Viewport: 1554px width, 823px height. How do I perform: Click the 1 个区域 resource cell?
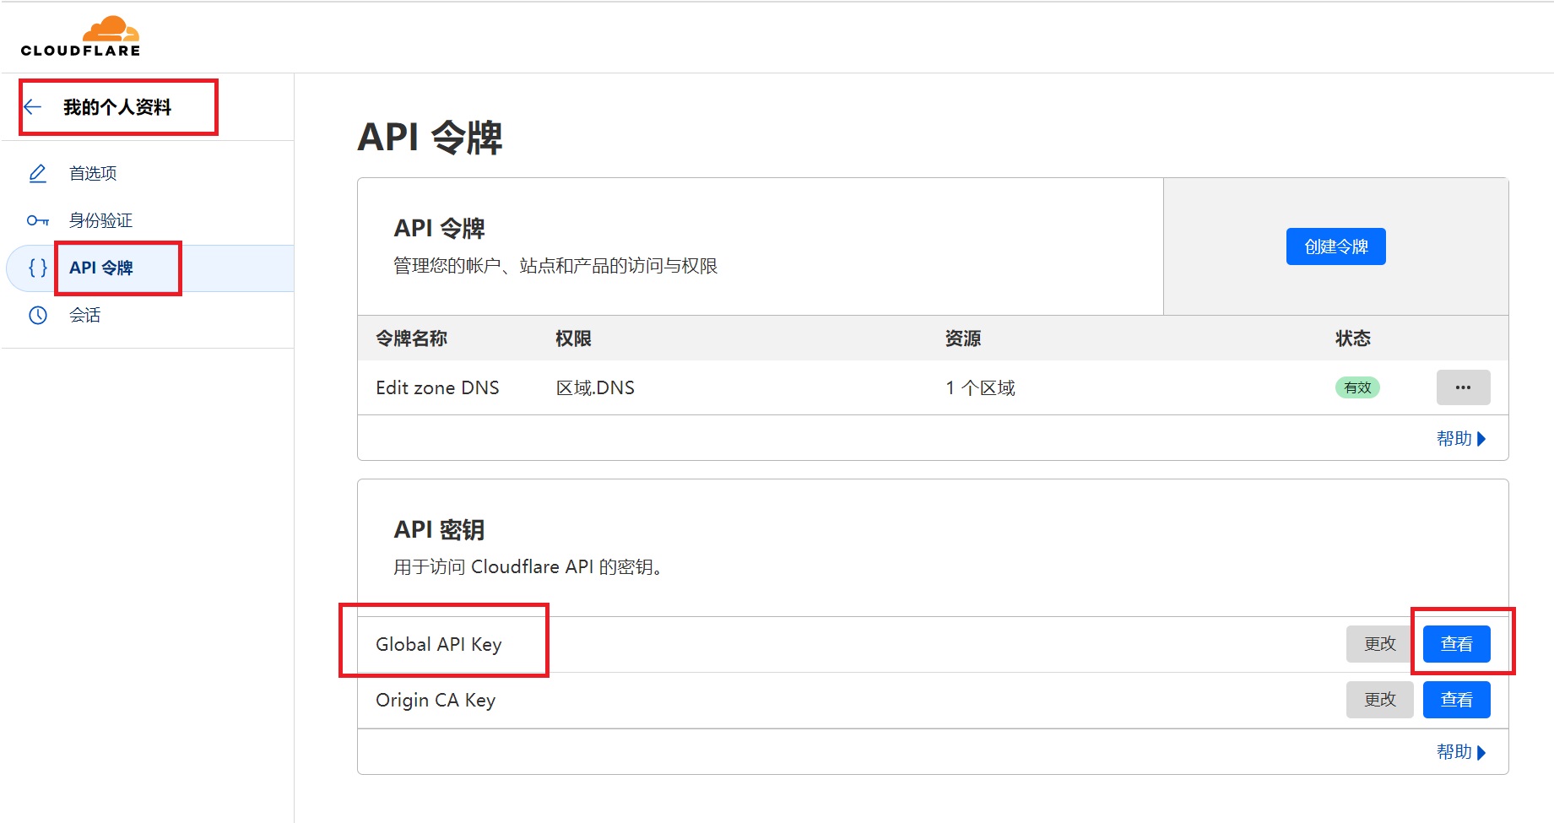point(980,387)
